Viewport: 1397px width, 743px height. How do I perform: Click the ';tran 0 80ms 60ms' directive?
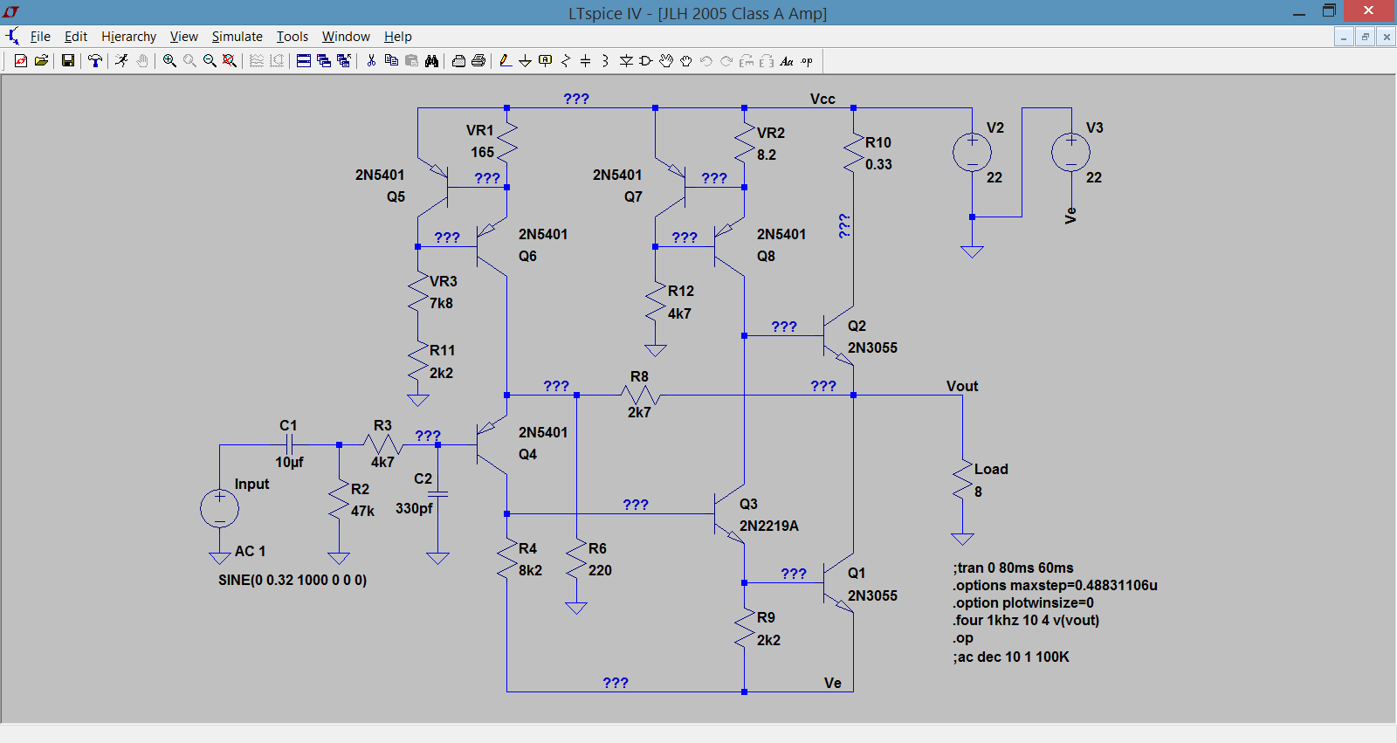click(x=1013, y=568)
